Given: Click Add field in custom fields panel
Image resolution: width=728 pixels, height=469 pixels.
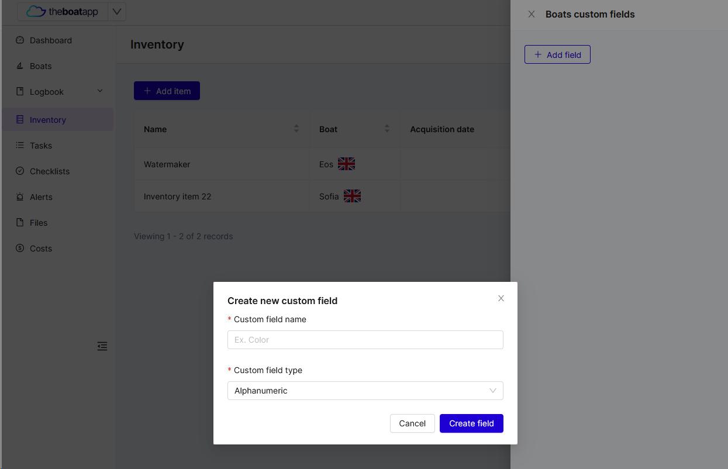Looking at the screenshot, I should pyautogui.click(x=557, y=54).
